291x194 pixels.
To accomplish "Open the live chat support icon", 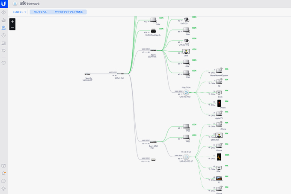I will 3,181.
